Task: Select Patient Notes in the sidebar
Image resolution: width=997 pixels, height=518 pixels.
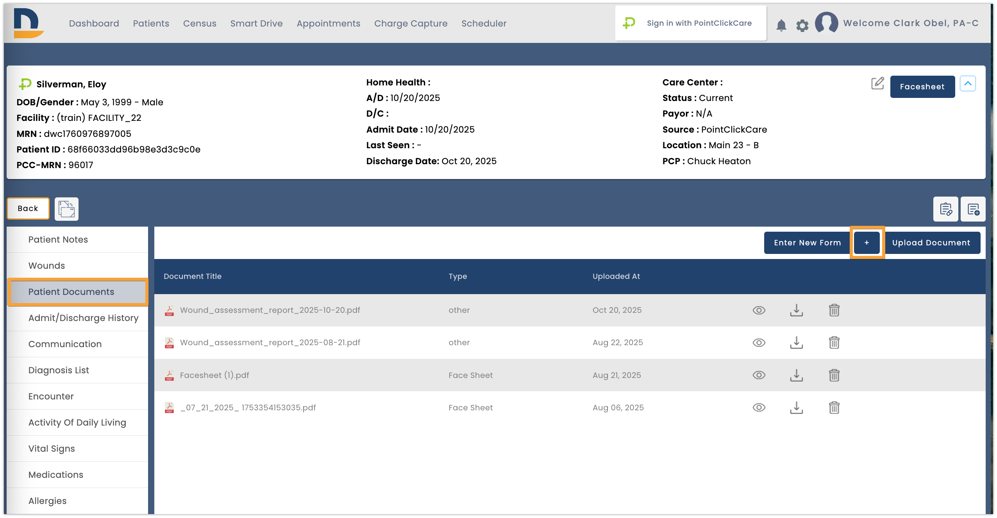Action: click(58, 239)
